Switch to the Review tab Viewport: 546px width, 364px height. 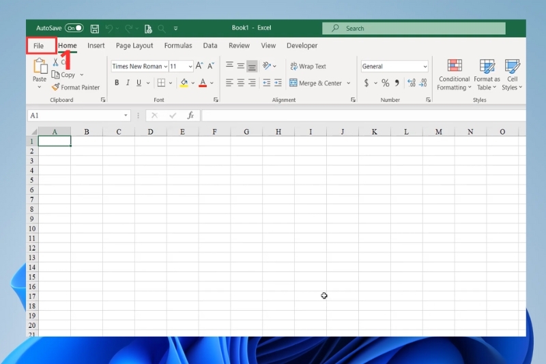(x=240, y=46)
